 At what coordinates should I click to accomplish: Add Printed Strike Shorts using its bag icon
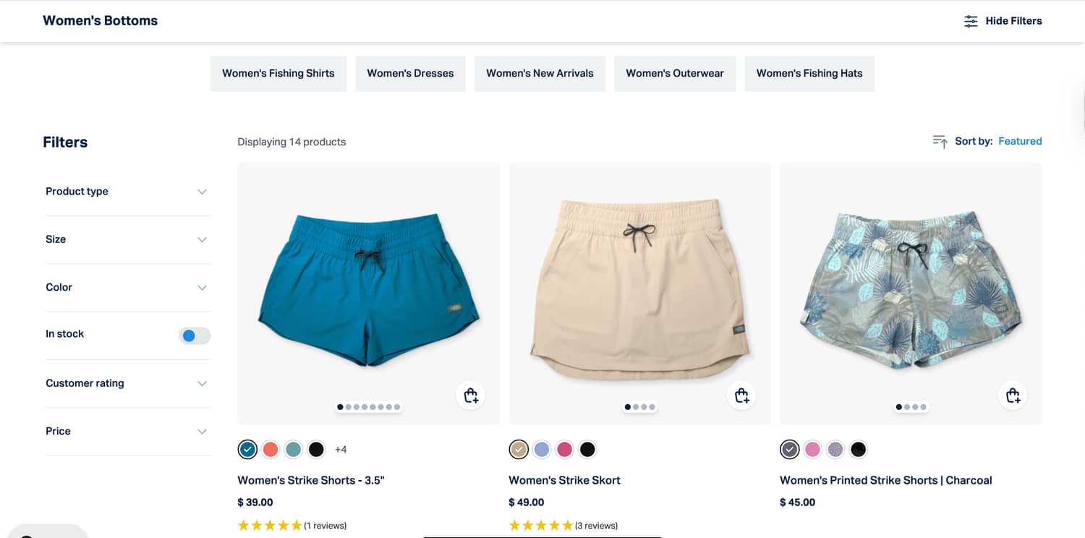[1012, 396]
